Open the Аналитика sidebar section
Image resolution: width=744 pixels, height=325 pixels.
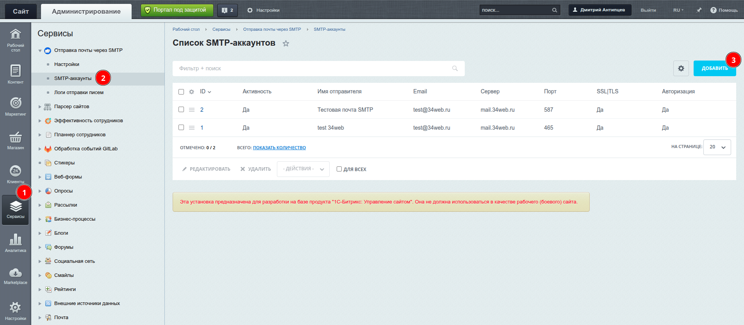pyautogui.click(x=15, y=243)
